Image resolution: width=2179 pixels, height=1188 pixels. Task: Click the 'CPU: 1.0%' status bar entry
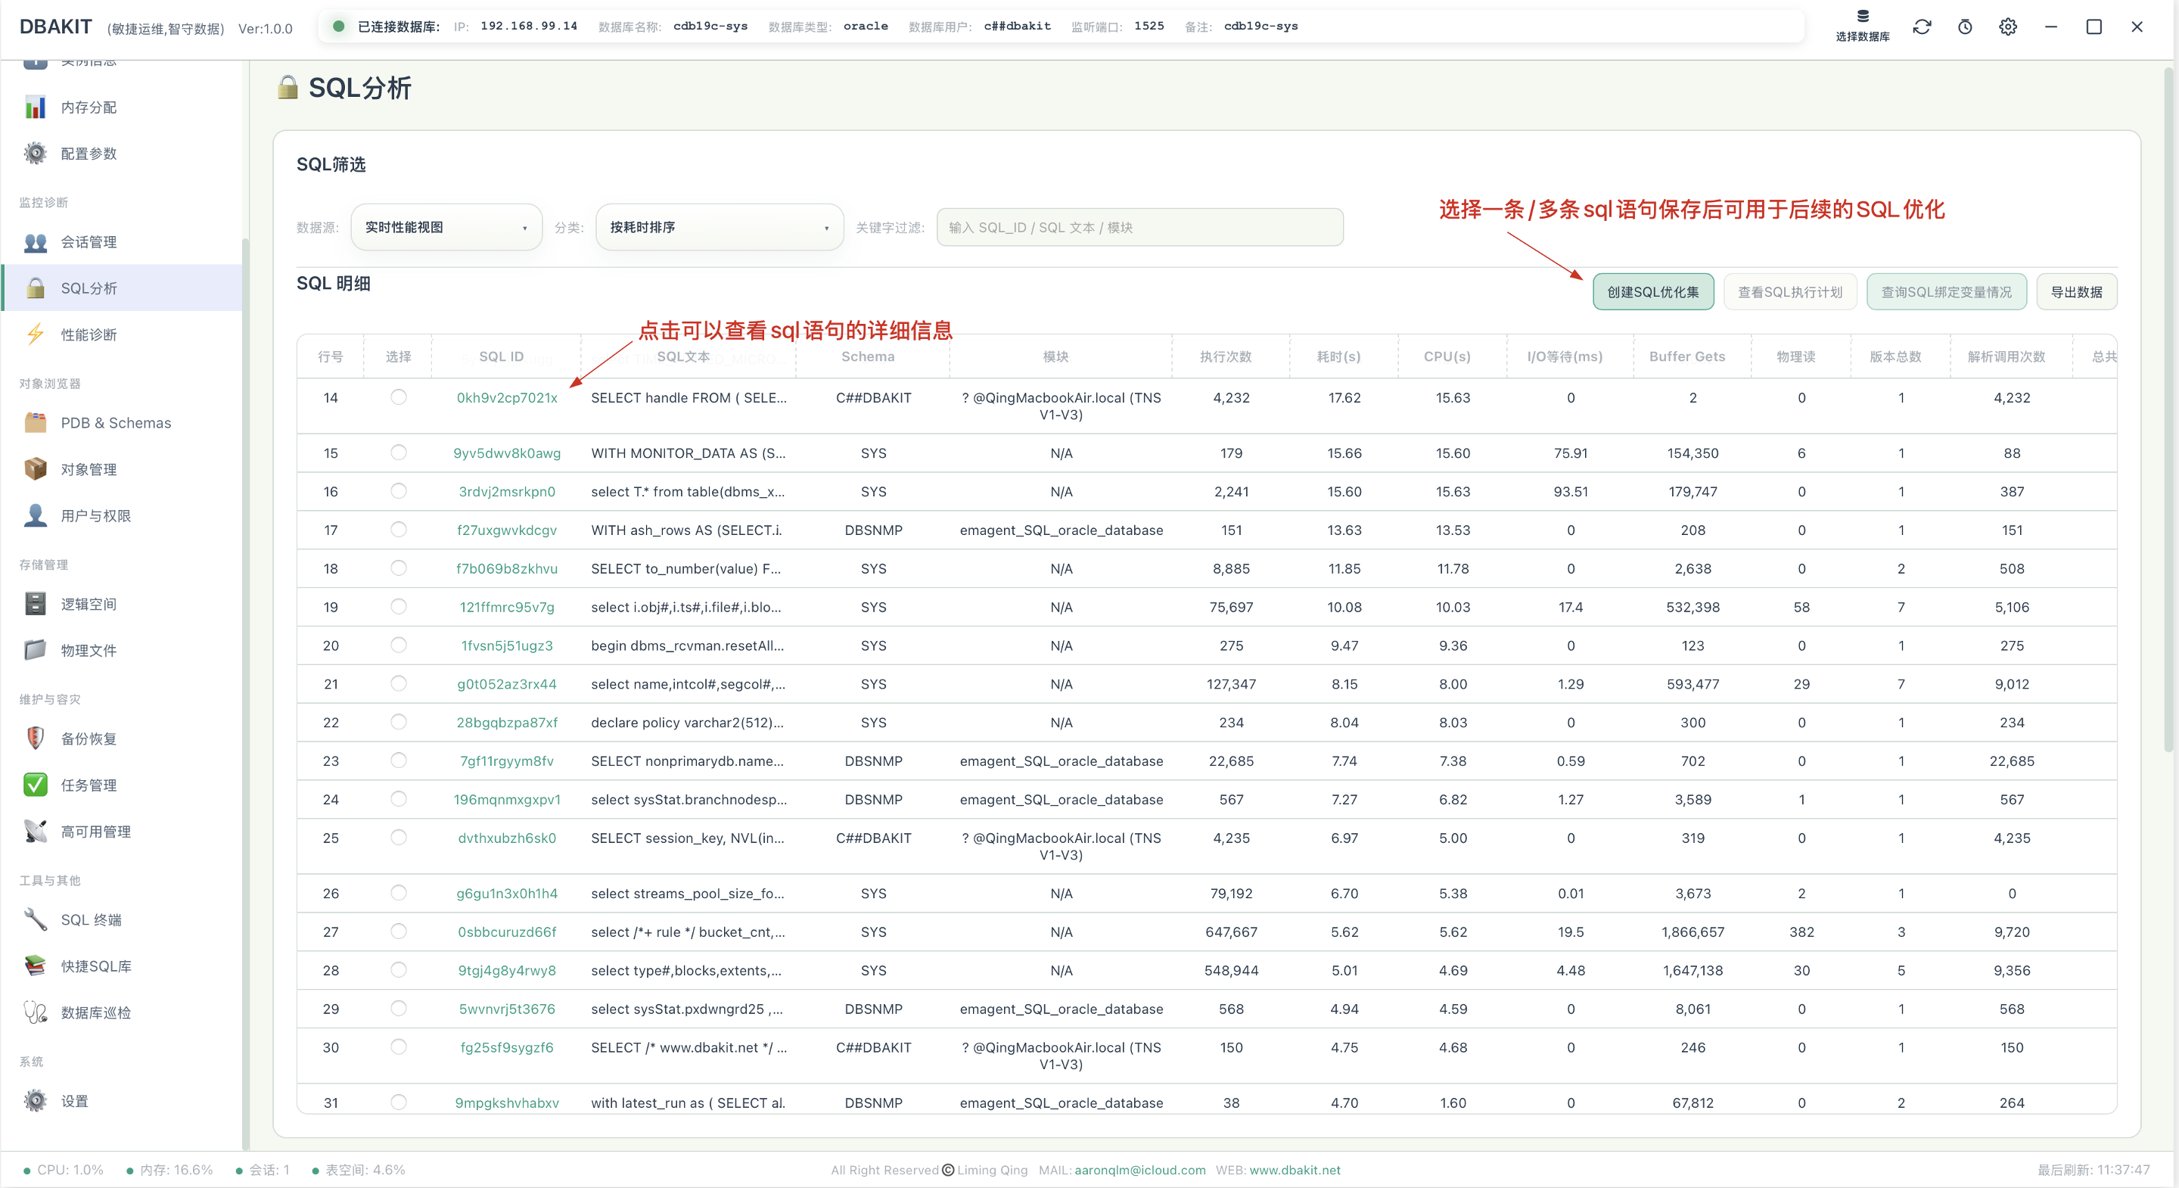[x=64, y=1169]
